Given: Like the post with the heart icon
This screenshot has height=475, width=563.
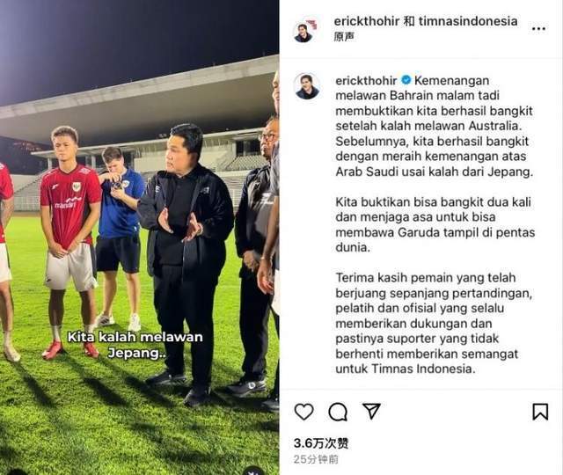Looking at the screenshot, I should click(x=303, y=412).
